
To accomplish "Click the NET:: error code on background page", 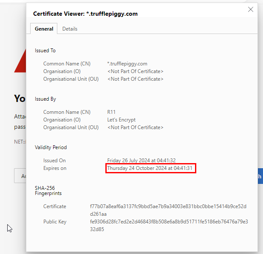I will tap(20, 142).
